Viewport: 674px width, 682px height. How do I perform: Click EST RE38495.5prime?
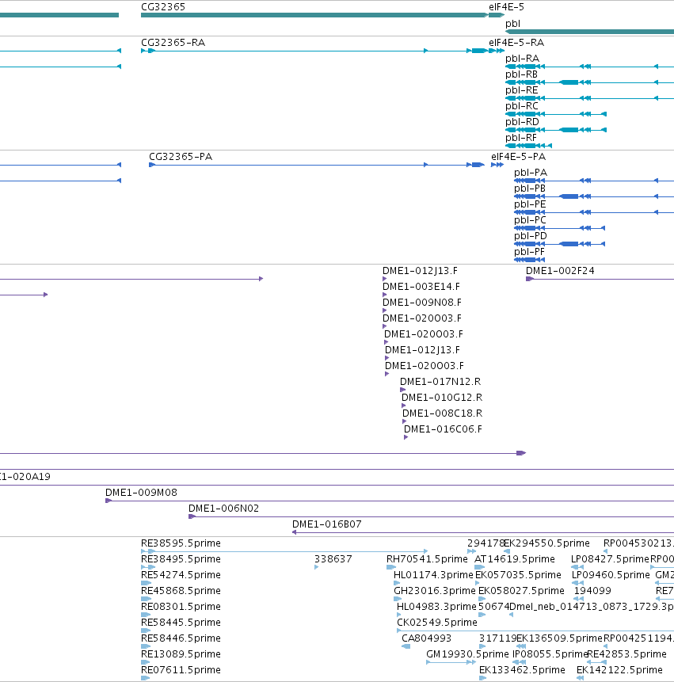point(181,559)
